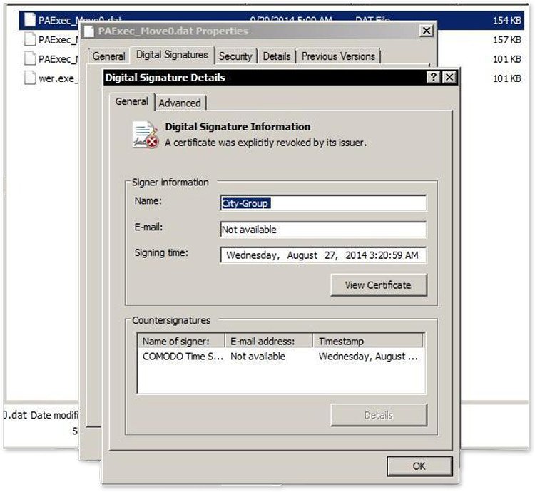Image resolution: width=535 pixels, height=492 pixels.
Task: Click the signer Name field containing City-Group
Action: click(323, 203)
